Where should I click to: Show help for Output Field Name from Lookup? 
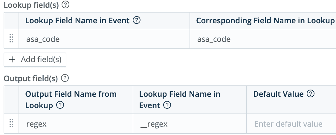[60, 105]
